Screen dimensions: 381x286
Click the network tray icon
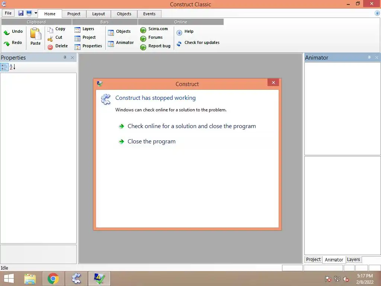[x=337, y=279]
